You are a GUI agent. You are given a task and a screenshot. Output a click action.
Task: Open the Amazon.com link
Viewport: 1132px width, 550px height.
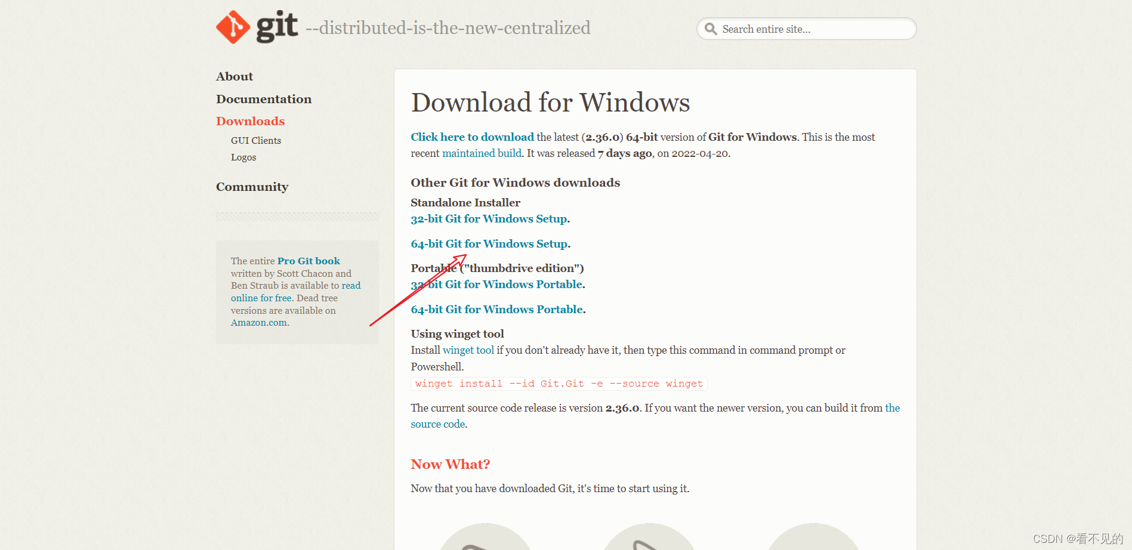click(x=259, y=323)
